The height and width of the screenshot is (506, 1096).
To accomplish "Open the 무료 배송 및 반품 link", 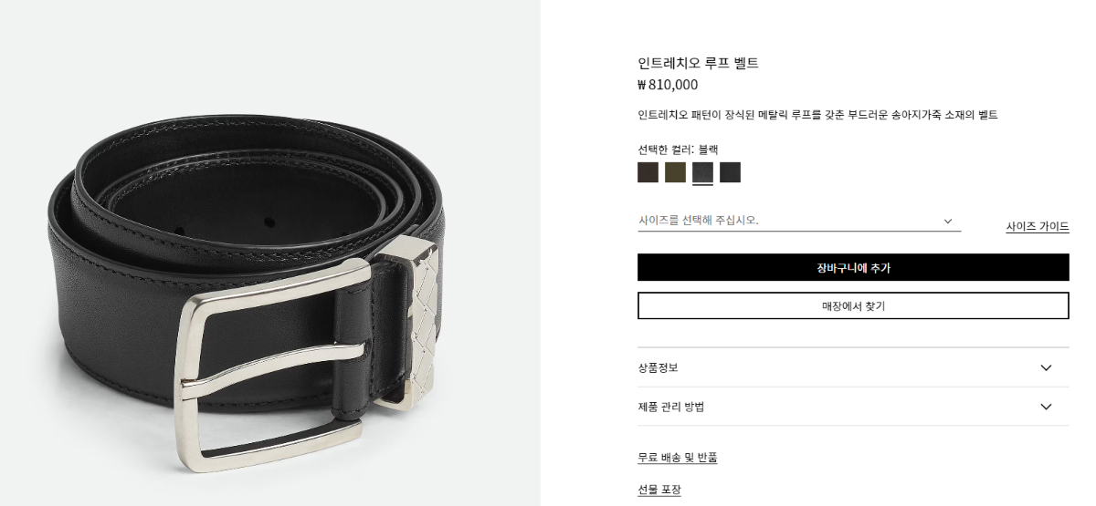I will click(677, 458).
